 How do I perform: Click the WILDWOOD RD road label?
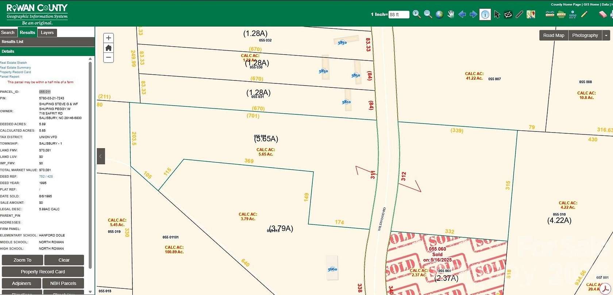tap(381, 219)
